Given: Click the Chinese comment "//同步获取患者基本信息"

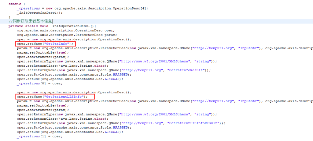Looking at the screenshot, I should point(30,22).
